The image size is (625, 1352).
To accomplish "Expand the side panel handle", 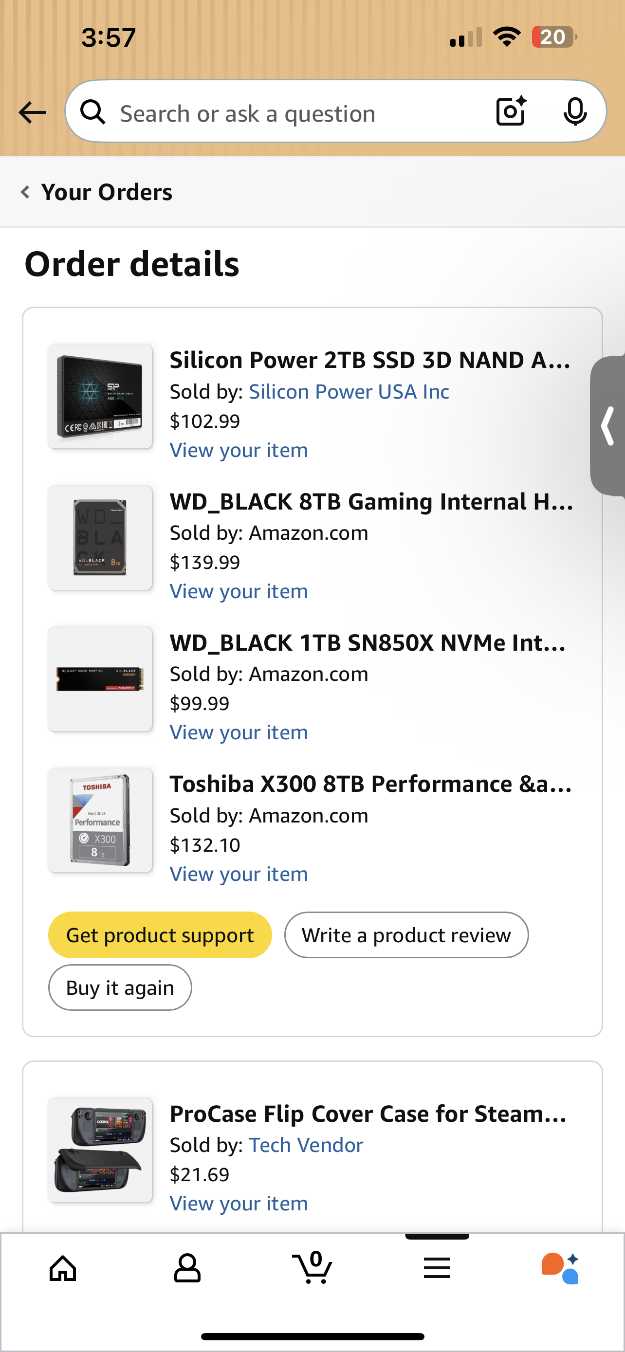I will [609, 426].
